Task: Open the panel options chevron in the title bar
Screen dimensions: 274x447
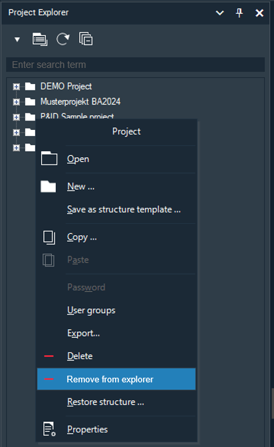Action: pos(219,13)
